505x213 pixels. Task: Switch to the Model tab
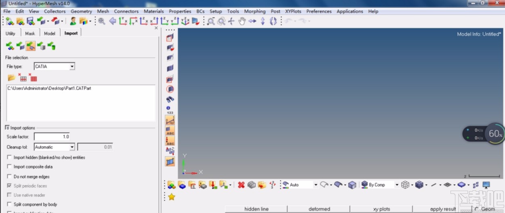coord(50,33)
